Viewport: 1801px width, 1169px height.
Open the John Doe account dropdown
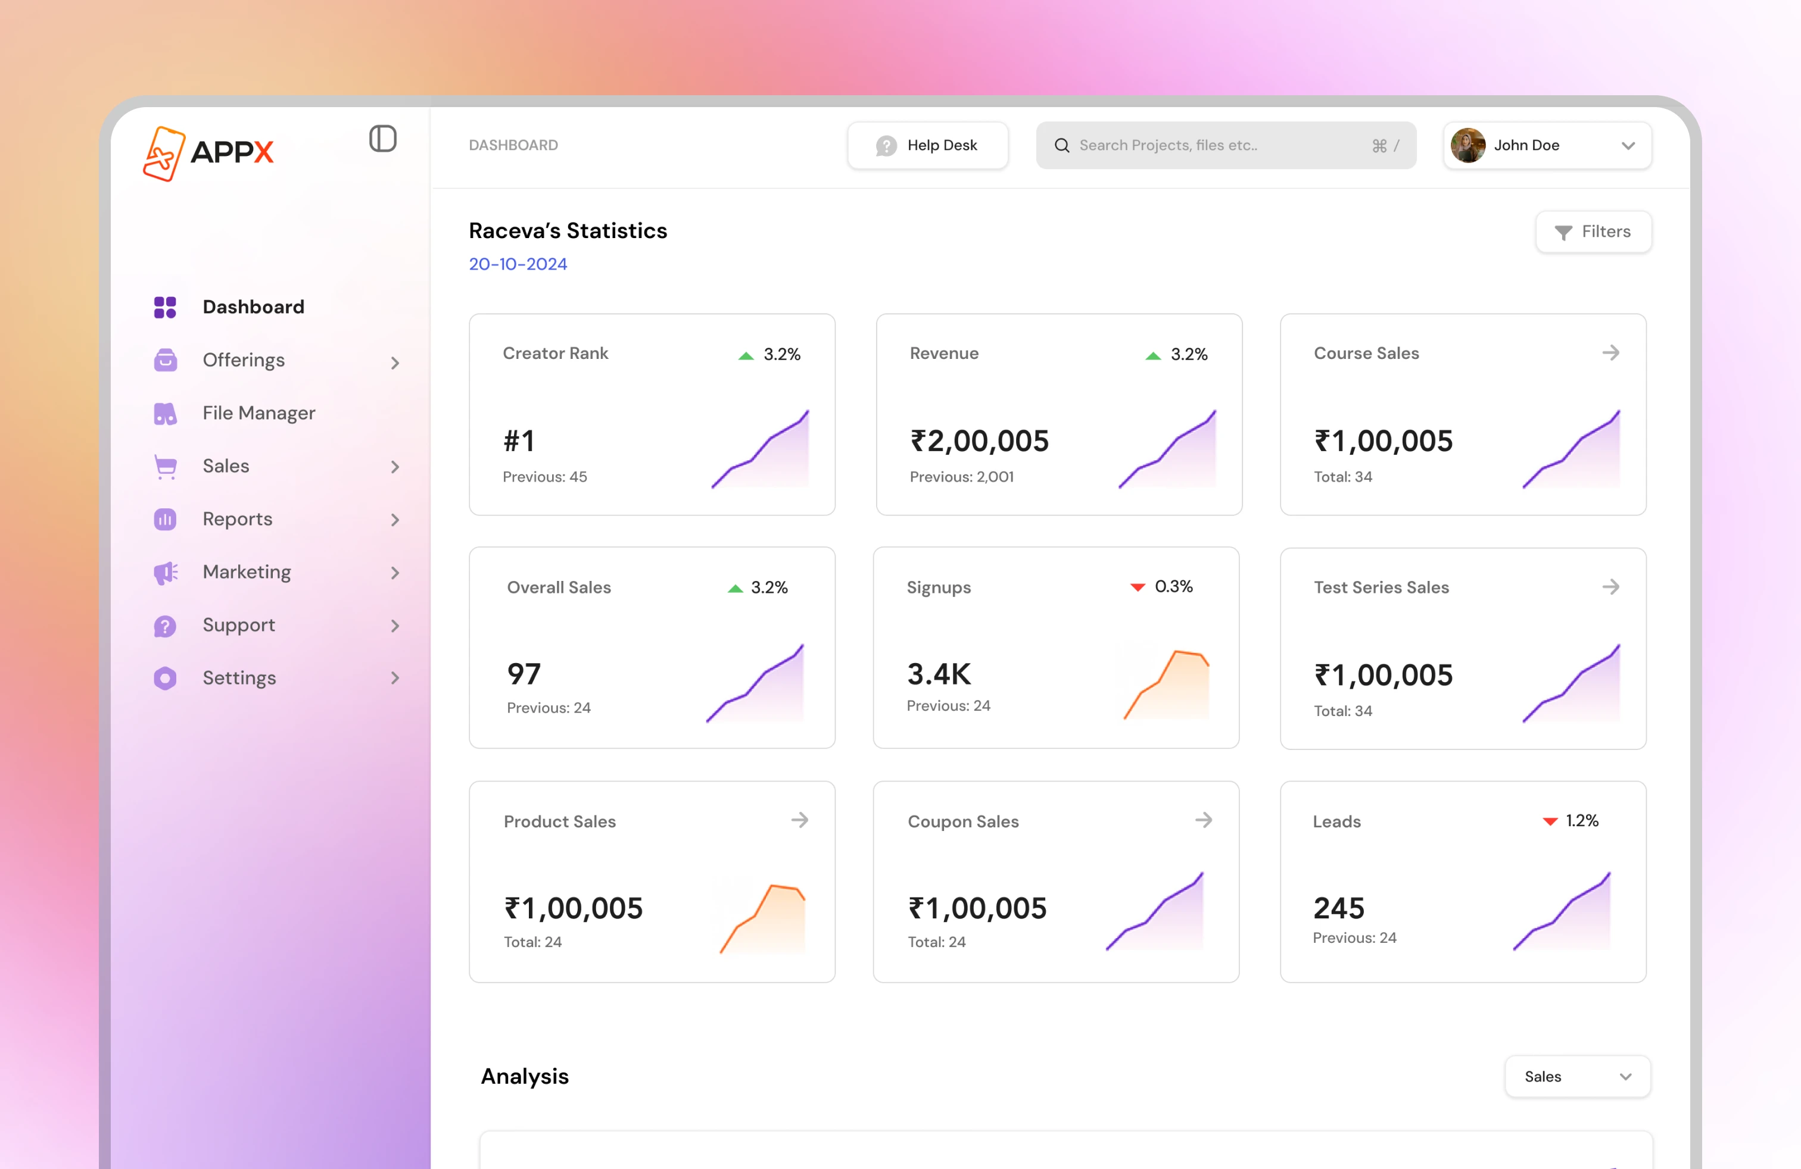click(1547, 145)
